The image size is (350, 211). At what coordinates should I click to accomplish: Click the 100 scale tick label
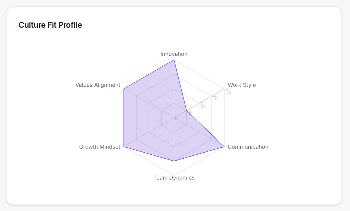pos(227,92)
